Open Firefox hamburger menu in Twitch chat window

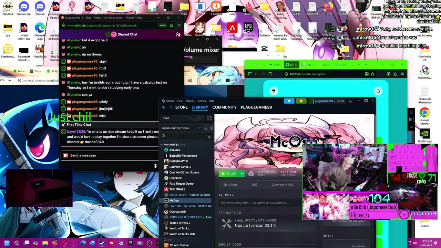(179, 25)
